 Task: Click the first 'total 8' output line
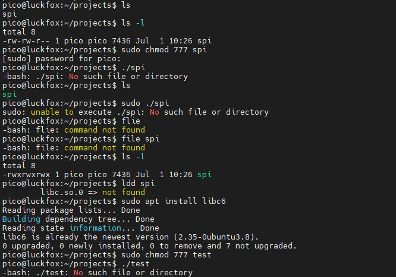tap(19, 32)
